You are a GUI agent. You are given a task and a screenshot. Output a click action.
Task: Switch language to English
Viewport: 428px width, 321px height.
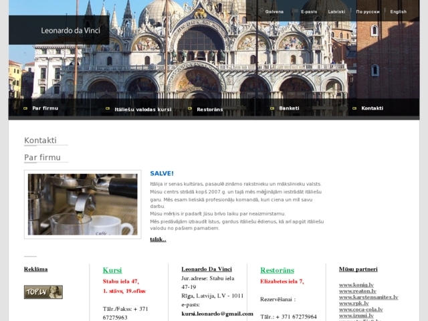point(398,11)
